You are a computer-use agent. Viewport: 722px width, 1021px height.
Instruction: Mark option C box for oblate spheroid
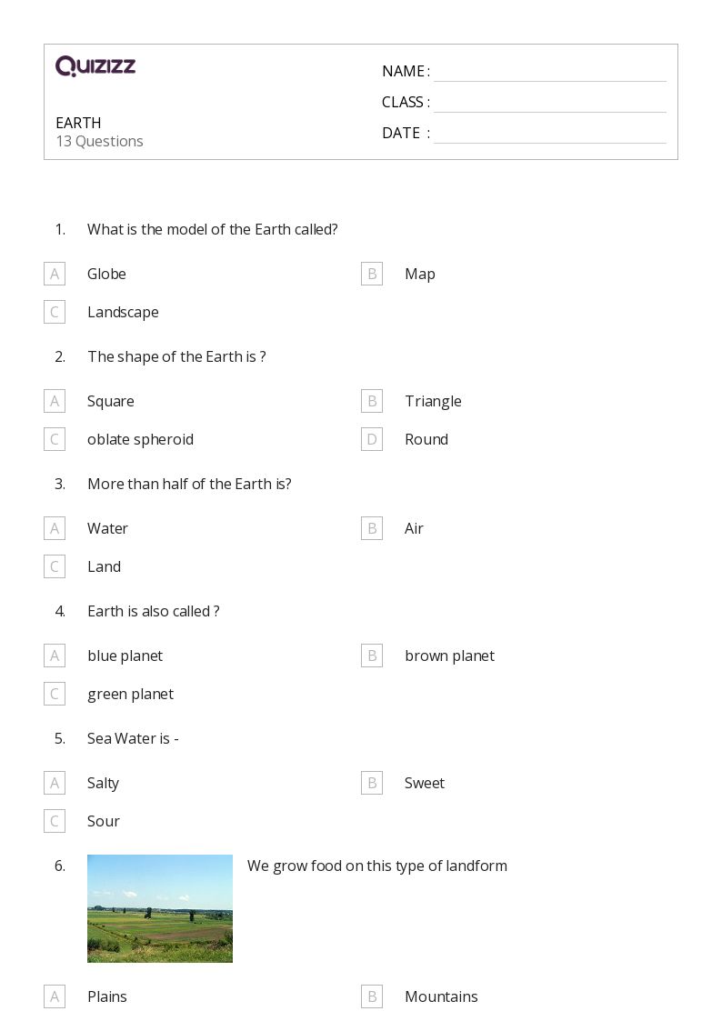[55, 439]
